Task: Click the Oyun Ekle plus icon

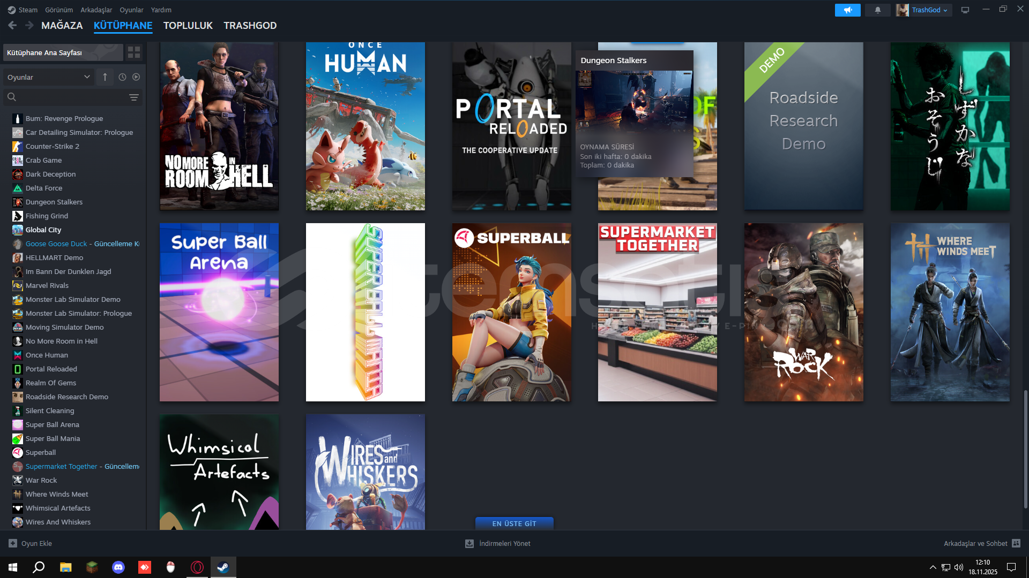Action: pos(13,543)
